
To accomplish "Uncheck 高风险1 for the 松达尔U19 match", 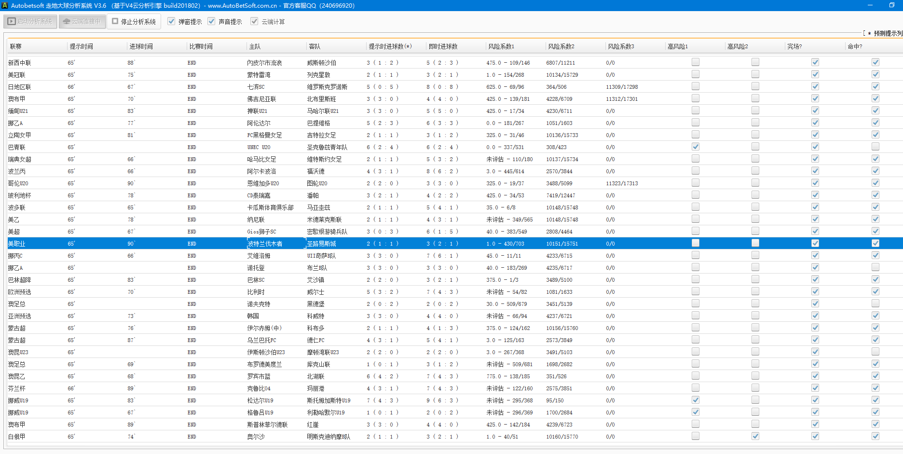I will click(695, 400).
